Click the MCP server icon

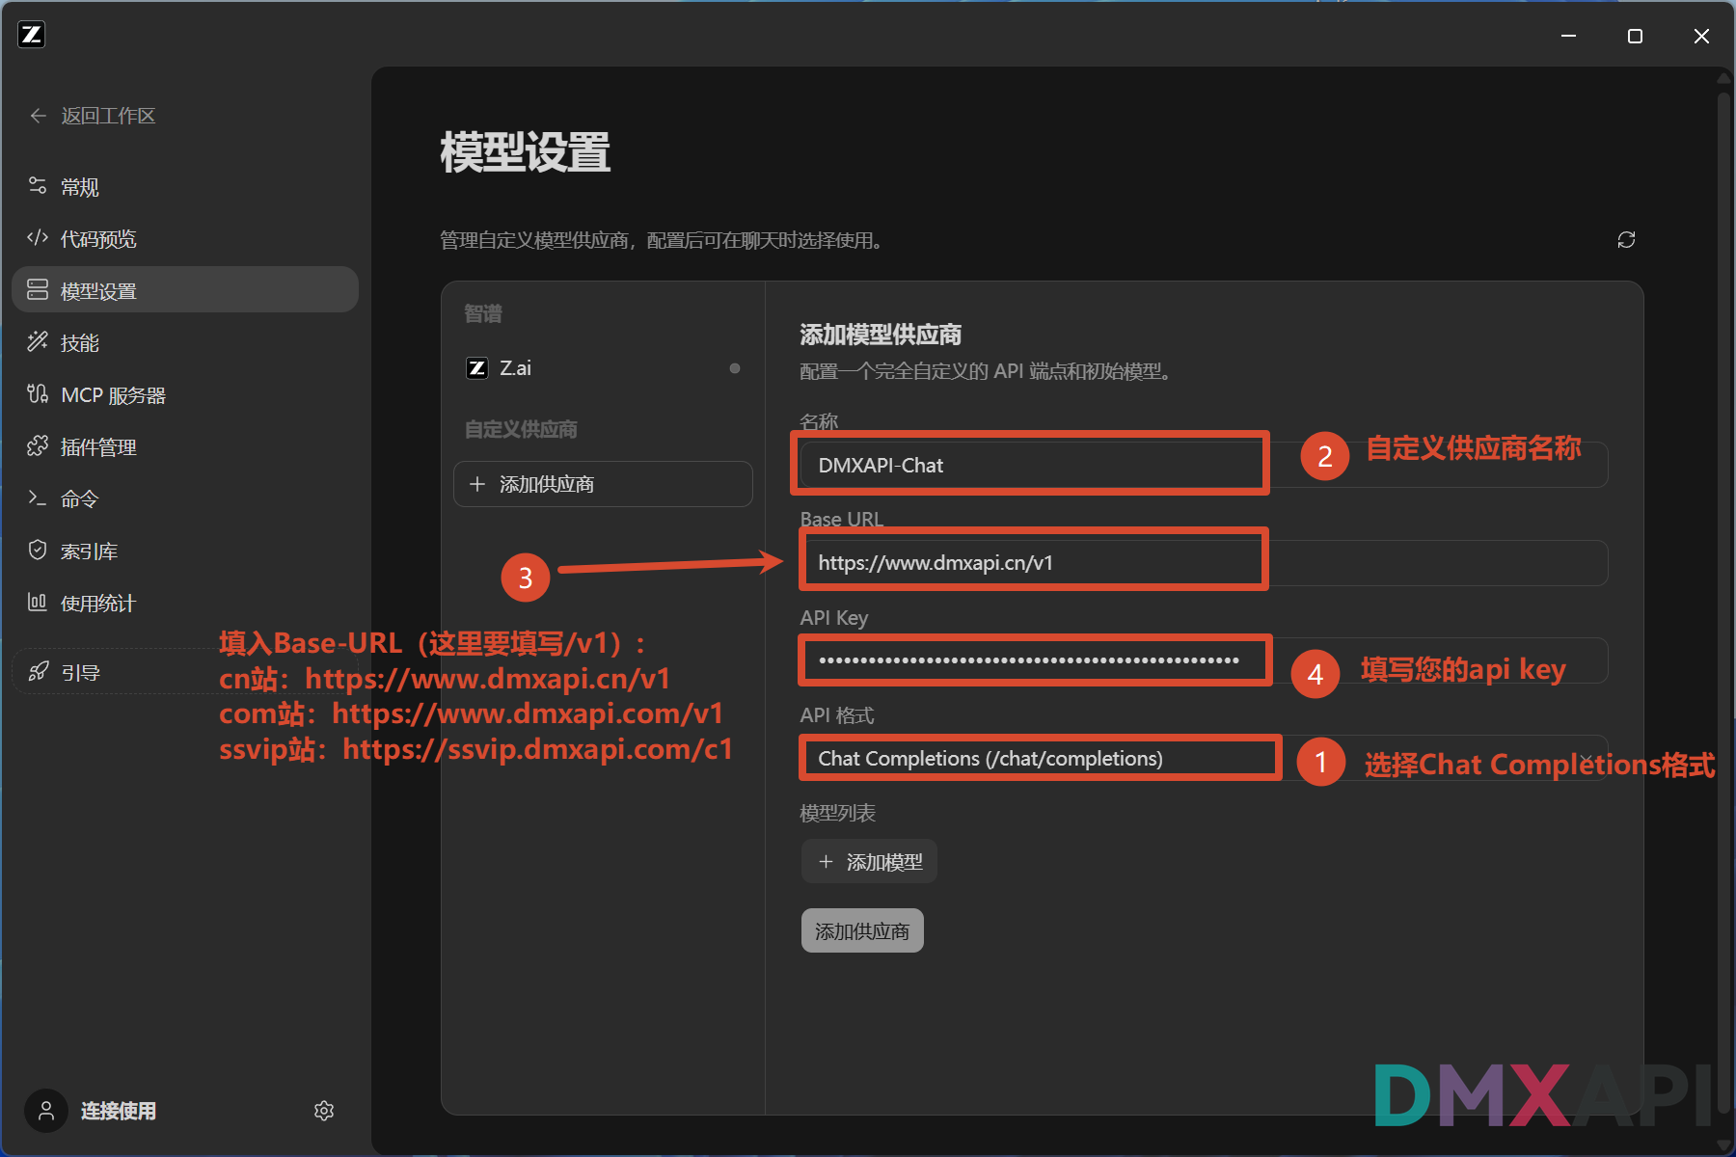click(x=38, y=393)
